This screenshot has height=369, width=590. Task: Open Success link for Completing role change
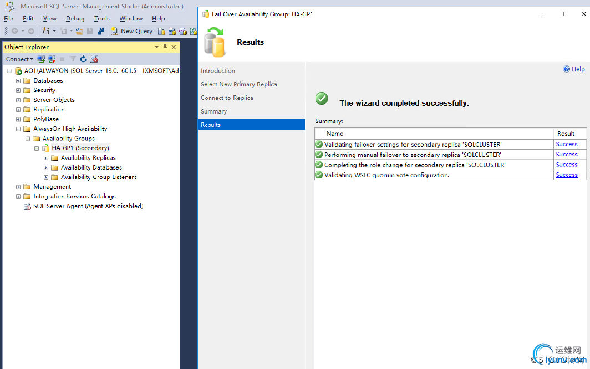pyautogui.click(x=567, y=165)
